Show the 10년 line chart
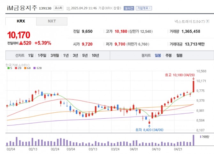Screen dimensions: 214x154 click(95, 55)
